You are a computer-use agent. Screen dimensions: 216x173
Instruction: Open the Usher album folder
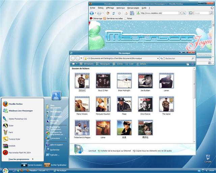103,129
